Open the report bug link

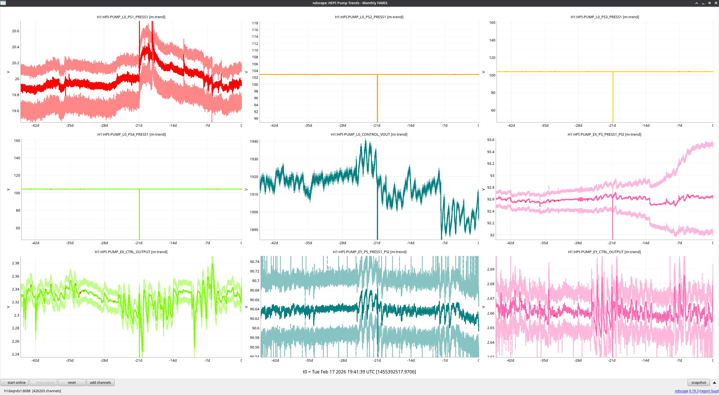coord(709,391)
